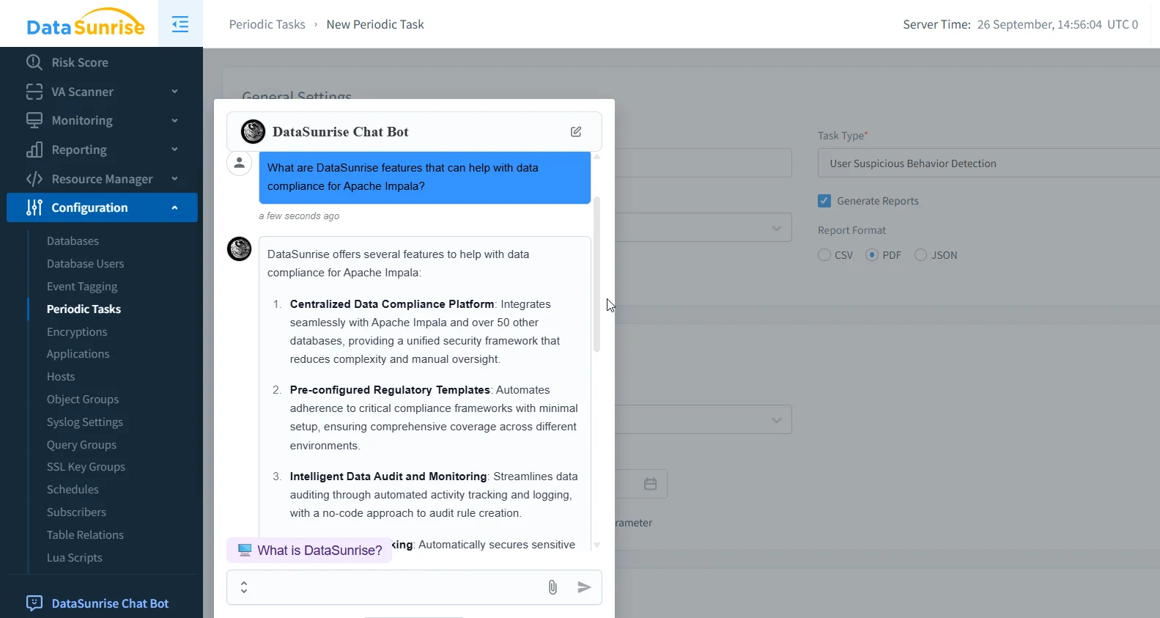1160x618 pixels.
Task: Click the user avatar beside the question
Action: tap(239, 163)
